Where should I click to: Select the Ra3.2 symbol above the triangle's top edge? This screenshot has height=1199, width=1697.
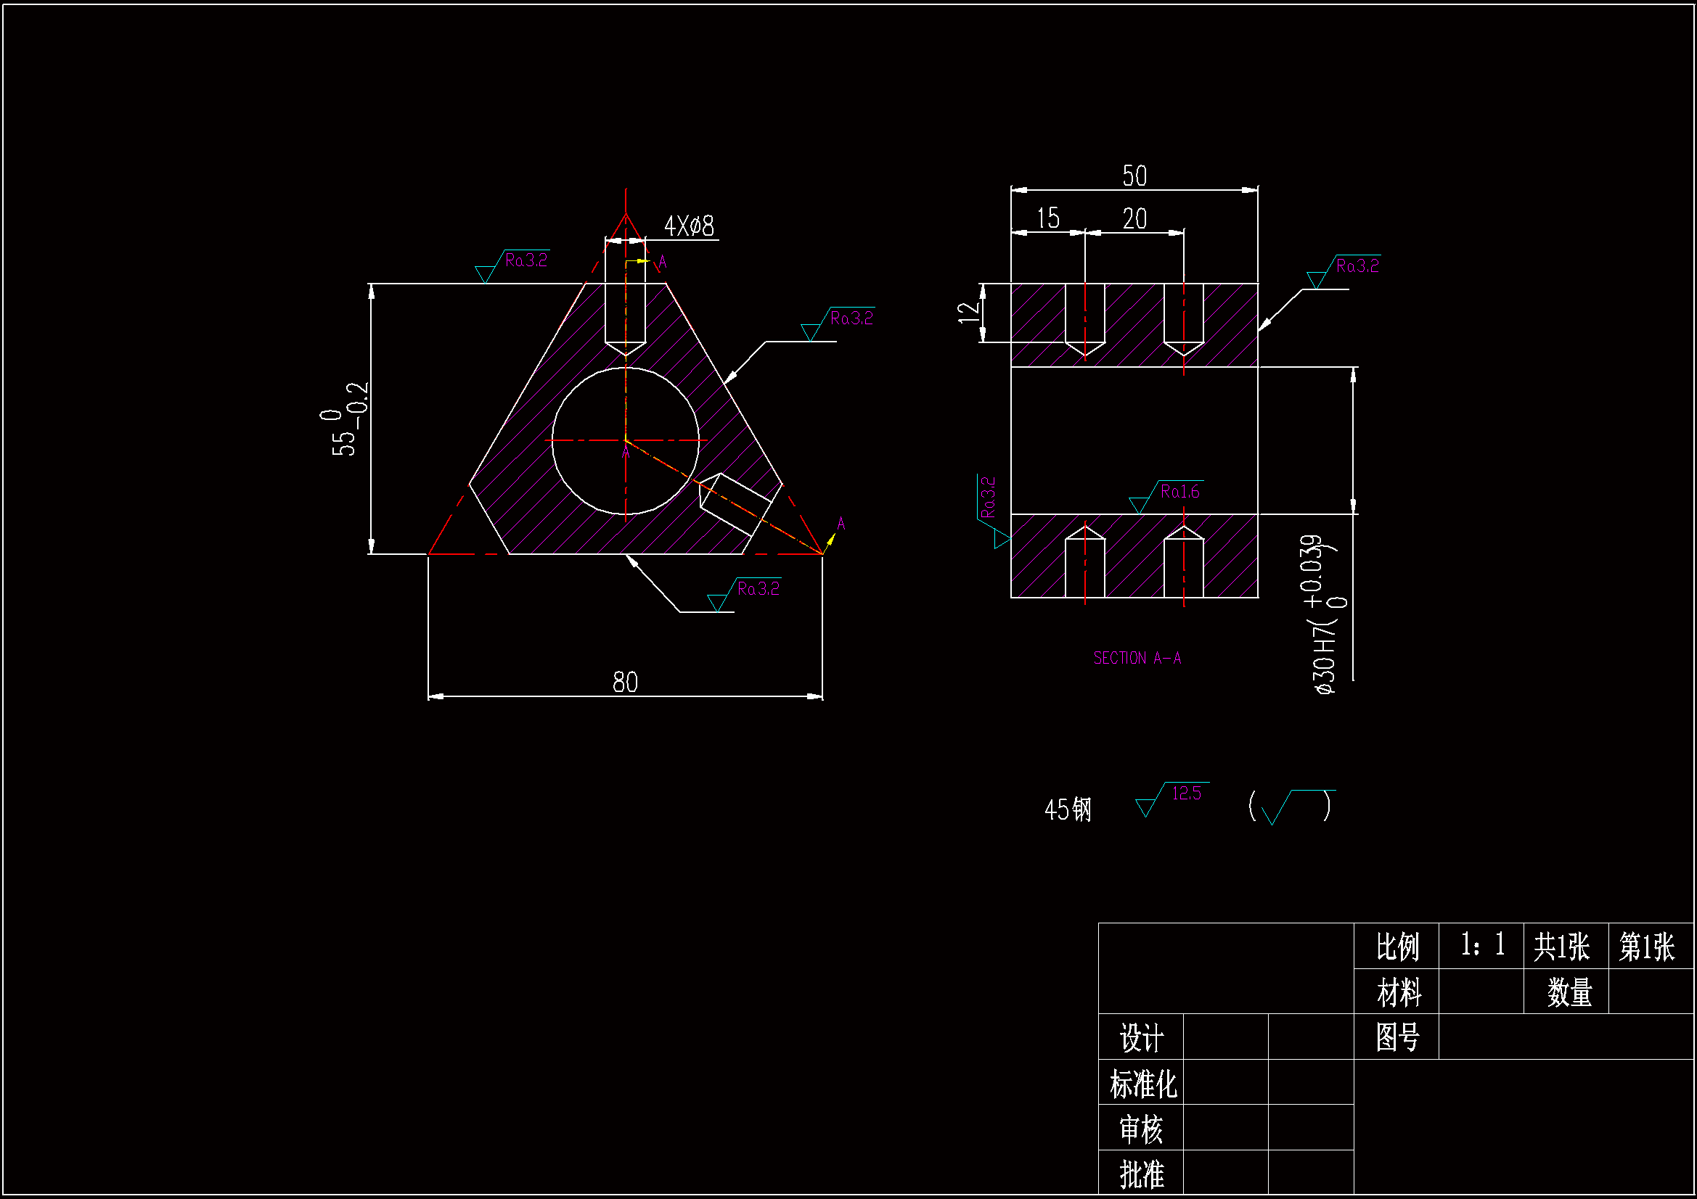525,261
